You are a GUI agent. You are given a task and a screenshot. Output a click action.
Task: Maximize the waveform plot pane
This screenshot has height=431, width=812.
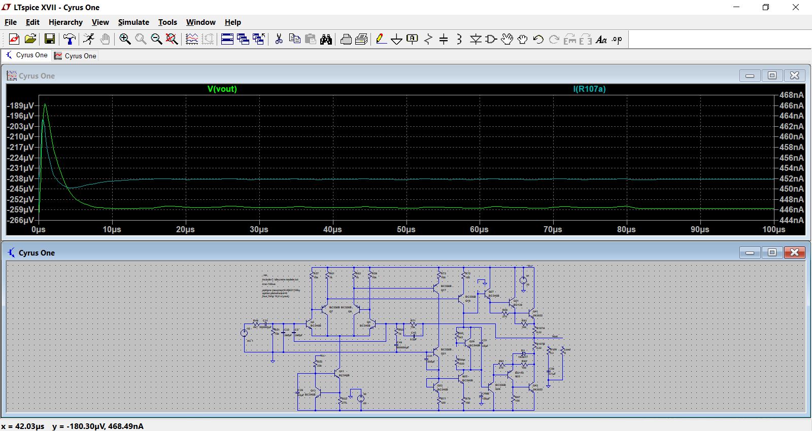coord(772,76)
